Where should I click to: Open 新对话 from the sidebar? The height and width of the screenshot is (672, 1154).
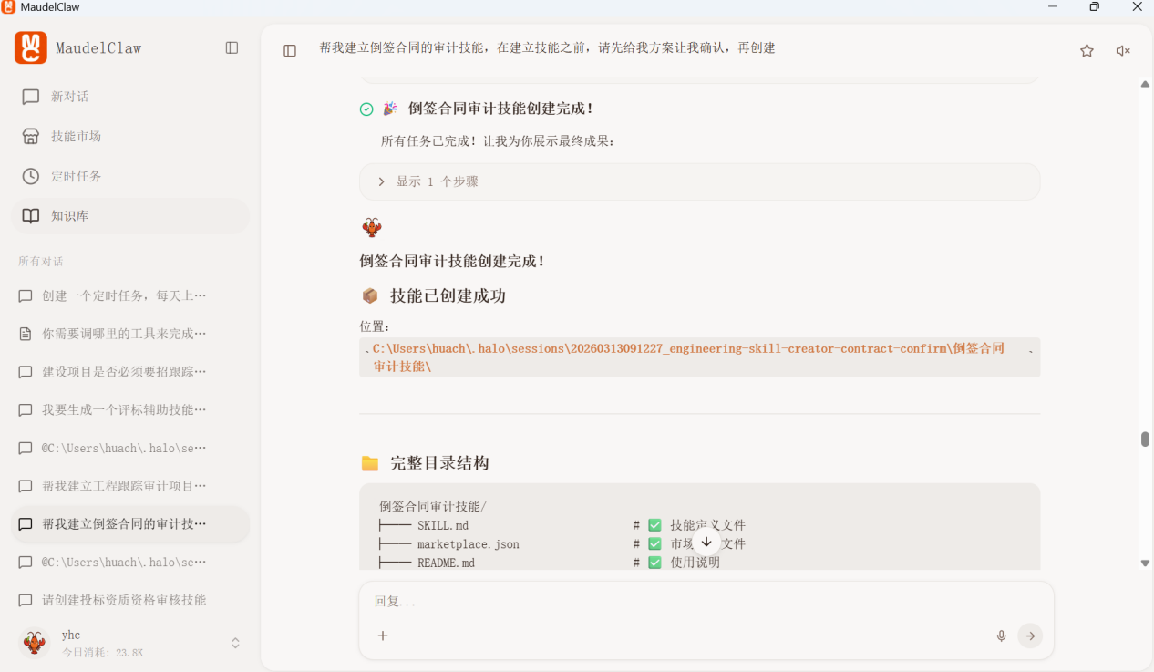[69, 97]
